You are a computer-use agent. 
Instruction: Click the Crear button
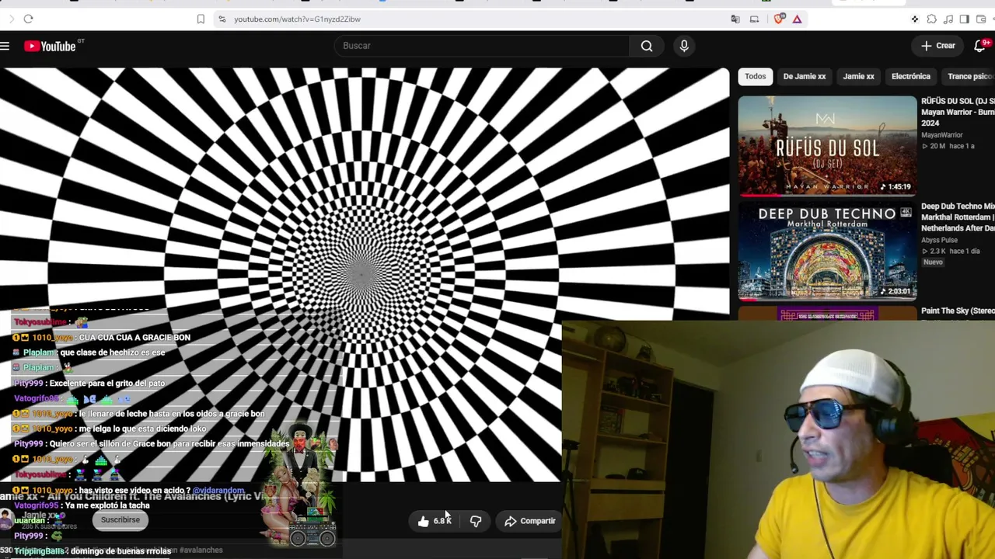938,46
